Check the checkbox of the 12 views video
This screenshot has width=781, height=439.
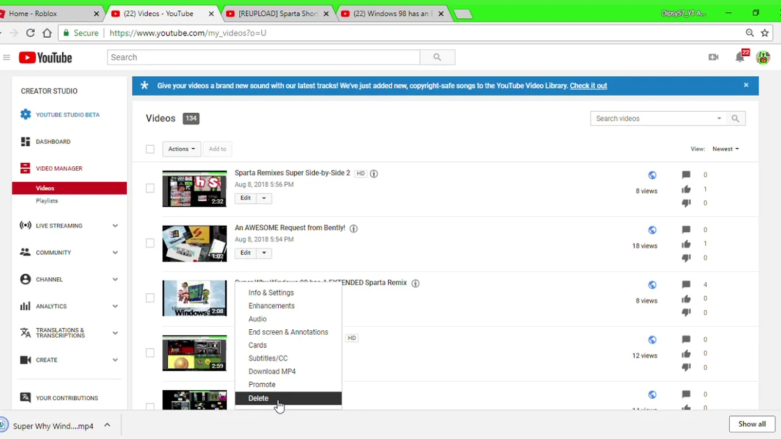tap(150, 353)
